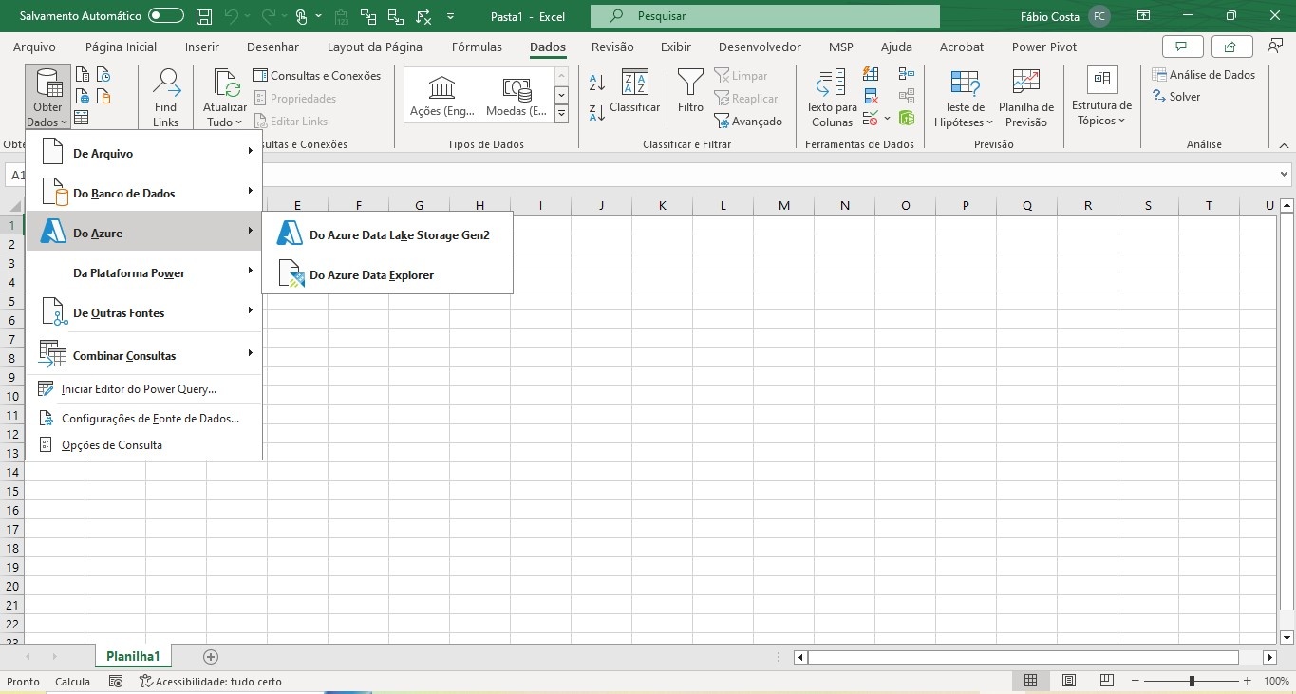Click the Obter Dados button
This screenshot has height=694, width=1296.
pyautogui.click(x=47, y=98)
